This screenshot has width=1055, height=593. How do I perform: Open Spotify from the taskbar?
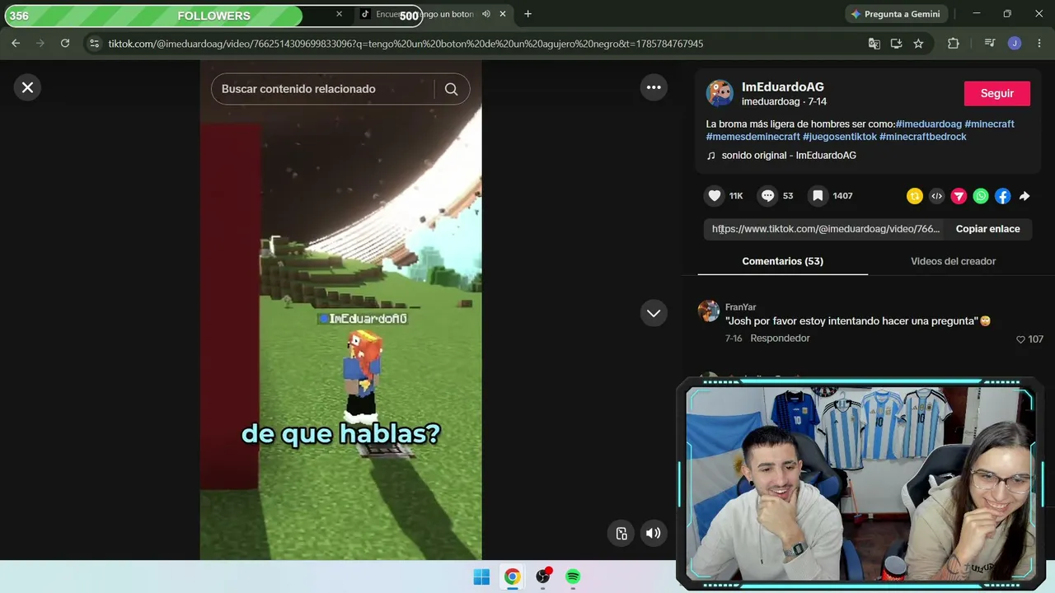tap(573, 577)
